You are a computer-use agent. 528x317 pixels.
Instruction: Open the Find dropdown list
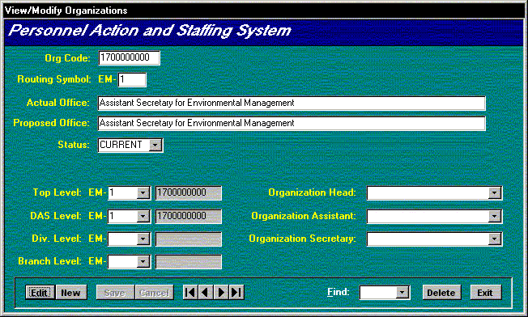point(402,293)
